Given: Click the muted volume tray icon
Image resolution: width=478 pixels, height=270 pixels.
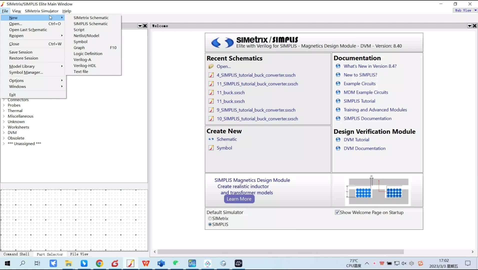Looking at the screenshot, I should pyautogui.click(x=404, y=263).
